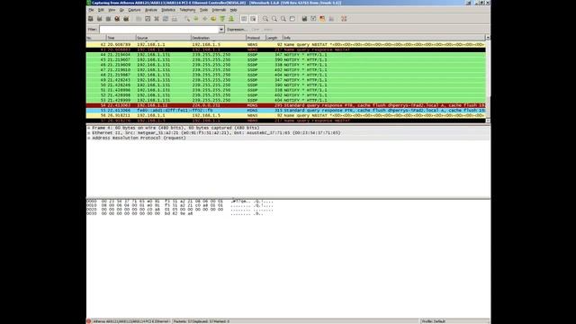
Task: Open the display filter history dropdown
Action: coord(221,30)
